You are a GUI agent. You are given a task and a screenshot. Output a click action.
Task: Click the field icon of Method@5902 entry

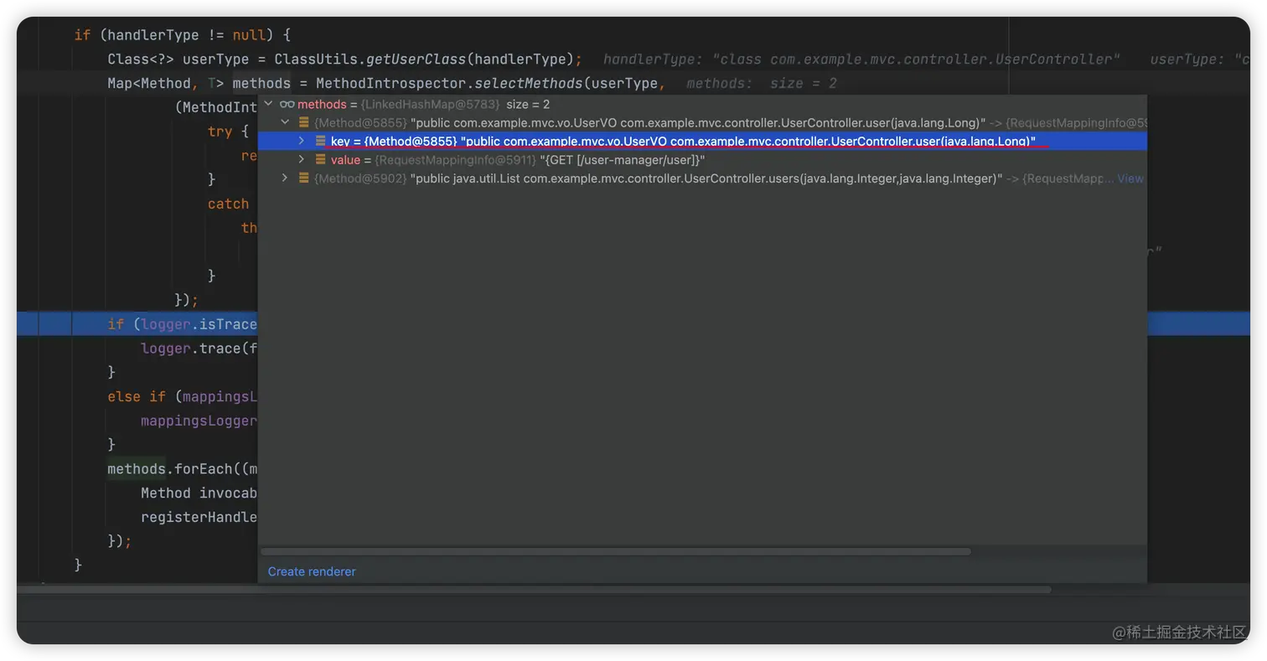click(303, 178)
